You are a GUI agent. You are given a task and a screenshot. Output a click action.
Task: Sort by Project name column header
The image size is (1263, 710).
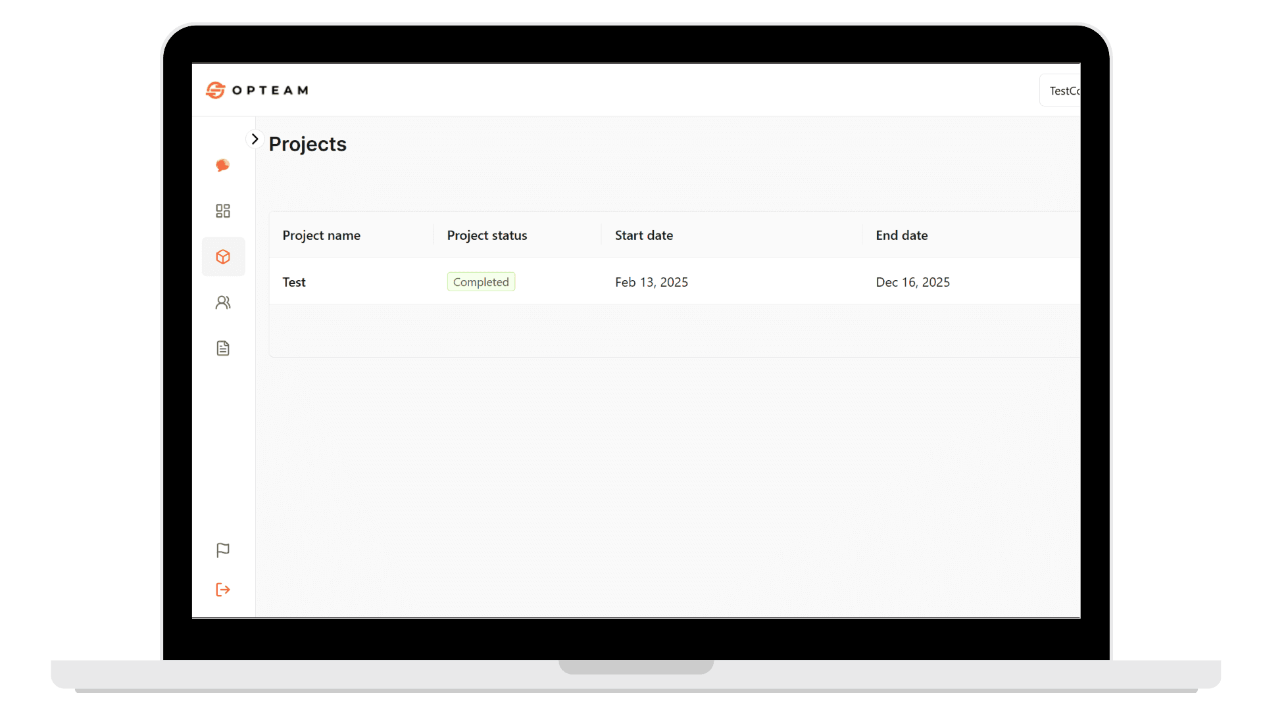coord(322,235)
